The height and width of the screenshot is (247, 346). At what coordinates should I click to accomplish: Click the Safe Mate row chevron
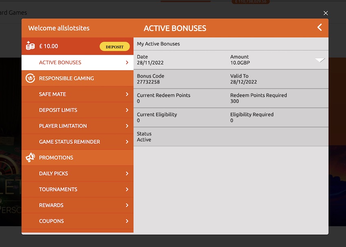[x=127, y=94]
